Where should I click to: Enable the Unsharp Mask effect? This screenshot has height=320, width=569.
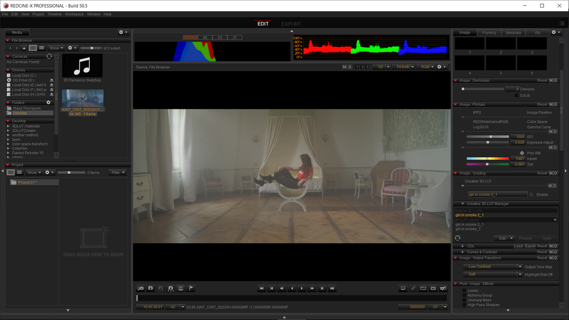pos(465,300)
